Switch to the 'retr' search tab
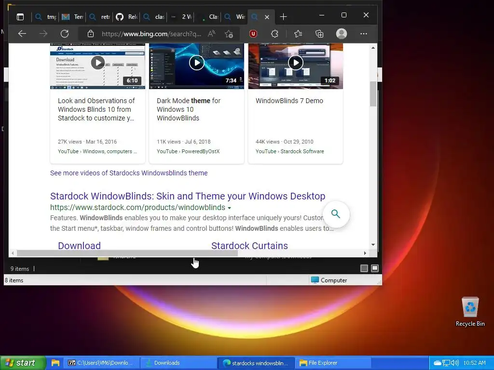 click(x=99, y=17)
